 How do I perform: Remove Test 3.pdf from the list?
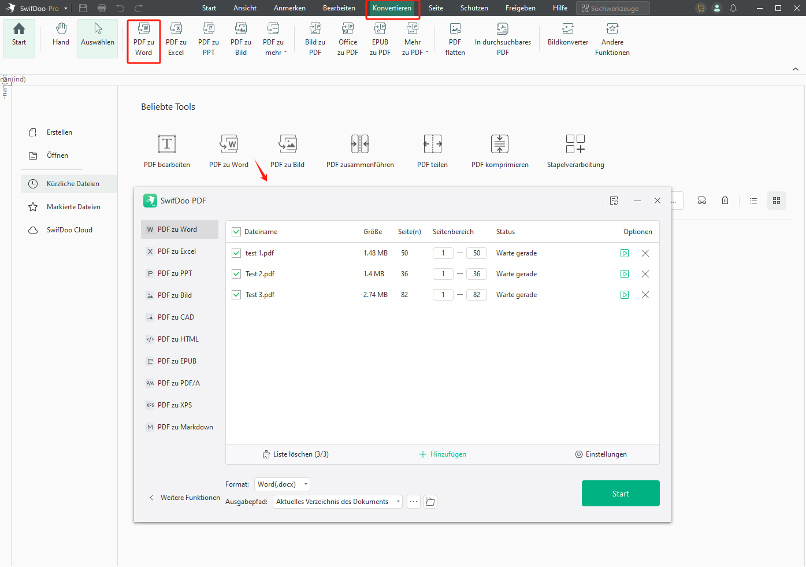click(645, 295)
